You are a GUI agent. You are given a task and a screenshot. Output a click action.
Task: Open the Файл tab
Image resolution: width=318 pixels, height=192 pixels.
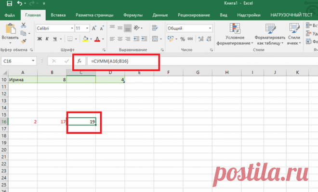coord(10,15)
